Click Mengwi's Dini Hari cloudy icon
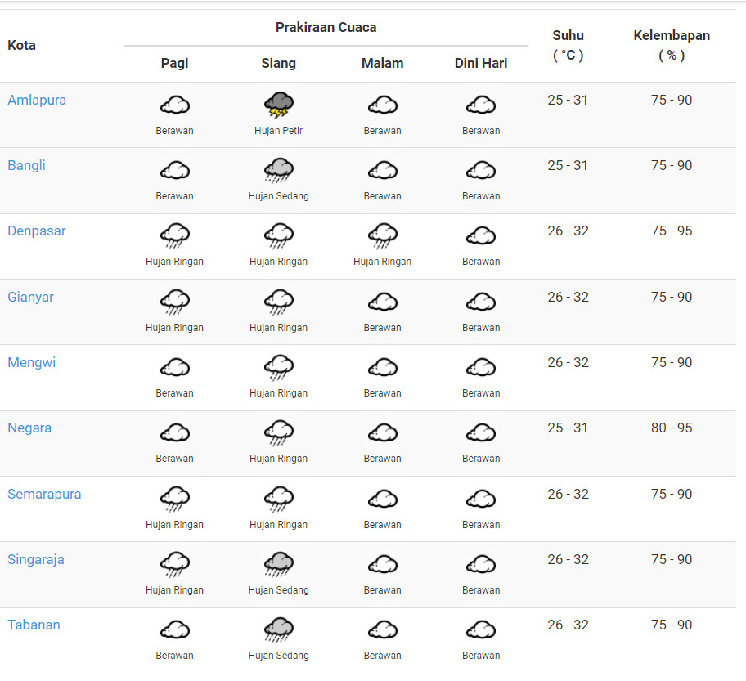746x681 pixels. (481, 367)
